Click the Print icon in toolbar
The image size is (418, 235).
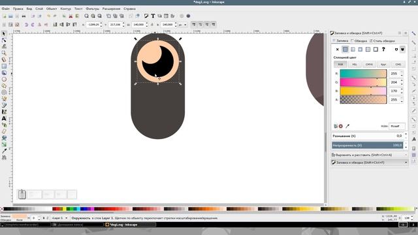(x=24, y=16)
